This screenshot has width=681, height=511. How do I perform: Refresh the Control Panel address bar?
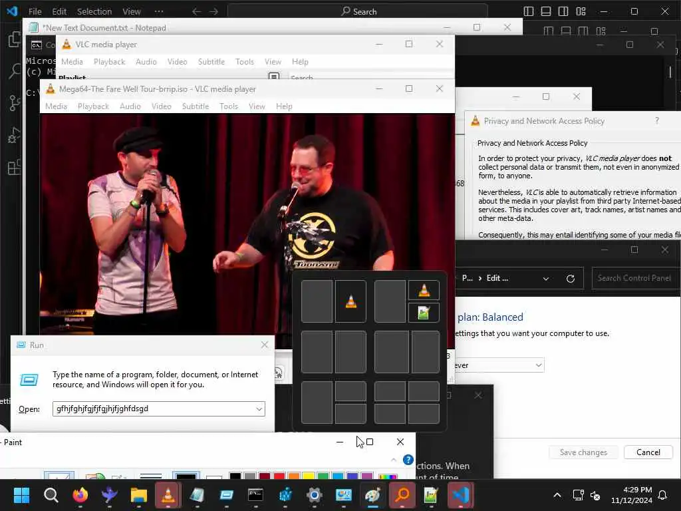click(570, 279)
